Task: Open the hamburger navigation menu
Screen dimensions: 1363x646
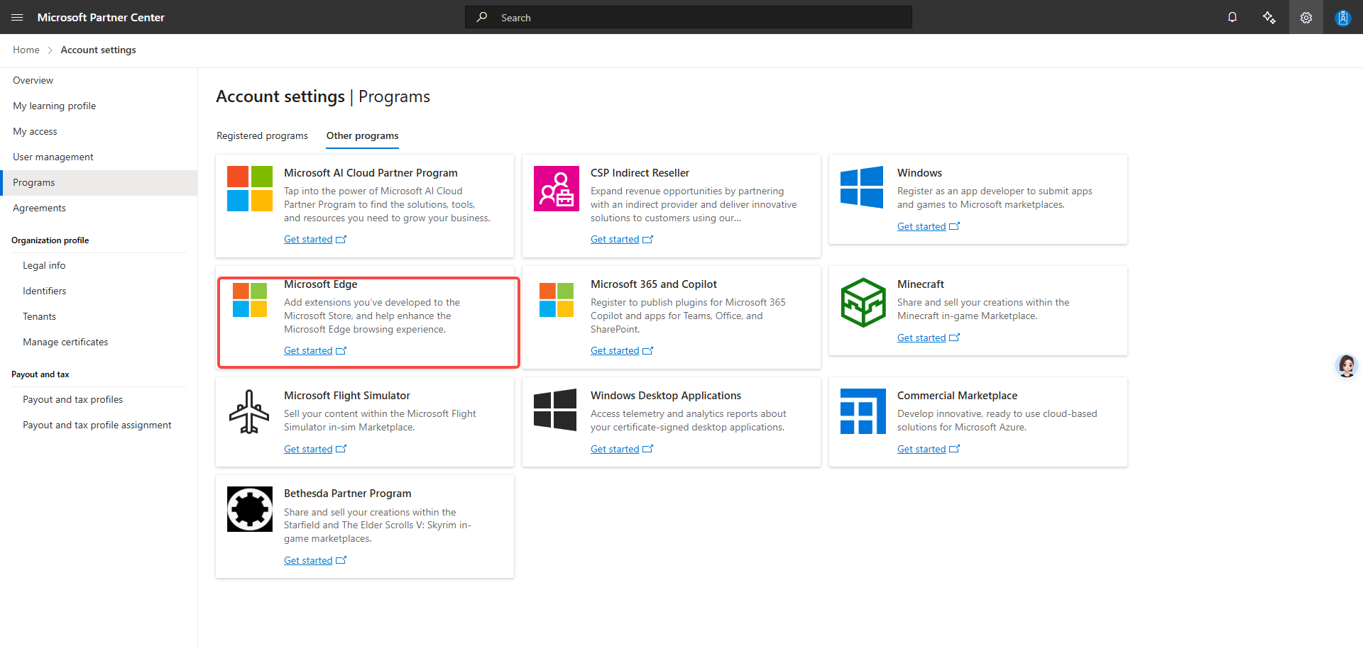Action: [17, 17]
